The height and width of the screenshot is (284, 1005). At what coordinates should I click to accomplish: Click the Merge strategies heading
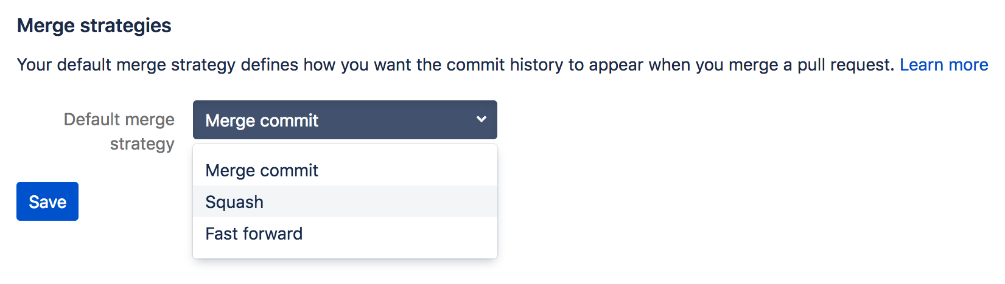click(x=94, y=26)
